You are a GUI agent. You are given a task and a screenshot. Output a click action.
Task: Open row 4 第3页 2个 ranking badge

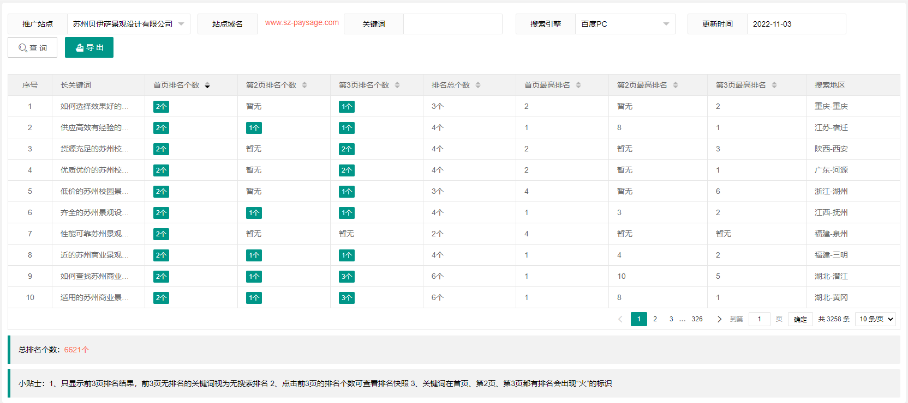pos(347,170)
